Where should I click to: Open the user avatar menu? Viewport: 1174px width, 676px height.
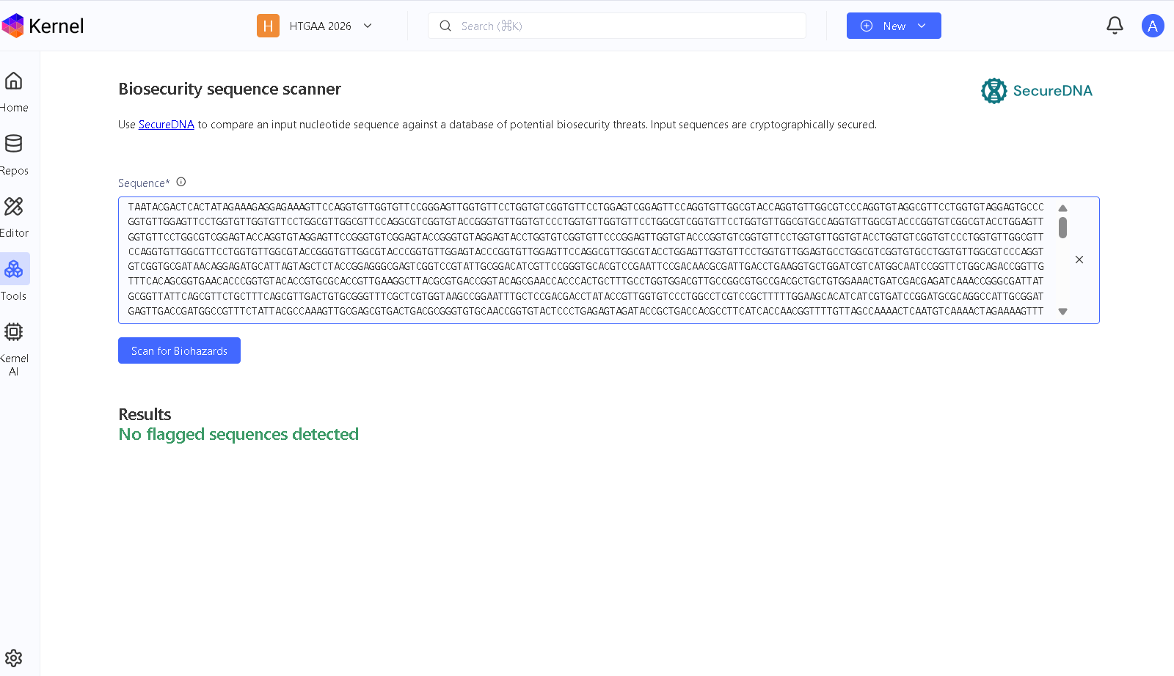[x=1153, y=26]
